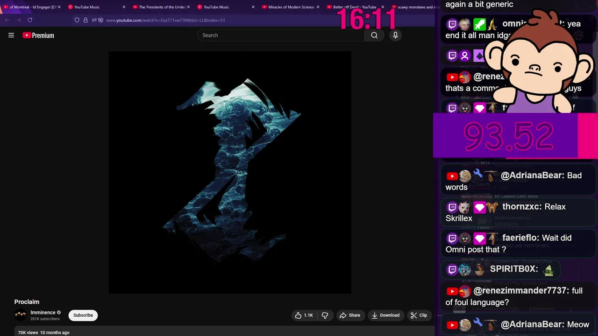Create a clip with the Clip scissors button
598x336 pixels.
[x=419, y=315]
